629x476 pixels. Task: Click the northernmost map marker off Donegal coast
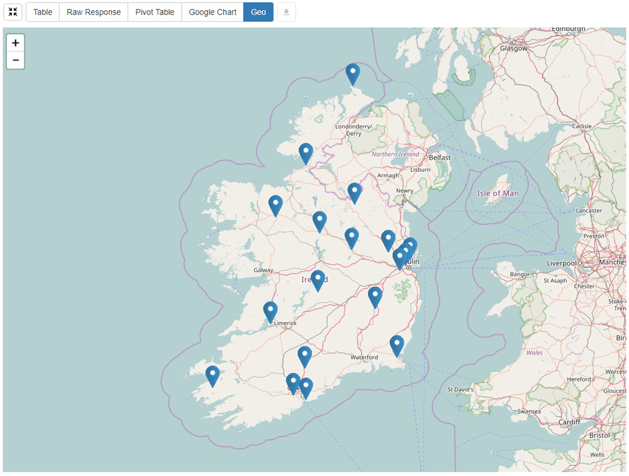(x=353, y=75)
